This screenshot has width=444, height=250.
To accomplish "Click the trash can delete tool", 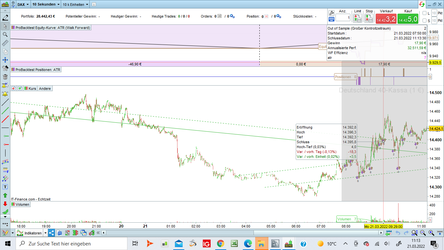I will (x=5, y=77).
